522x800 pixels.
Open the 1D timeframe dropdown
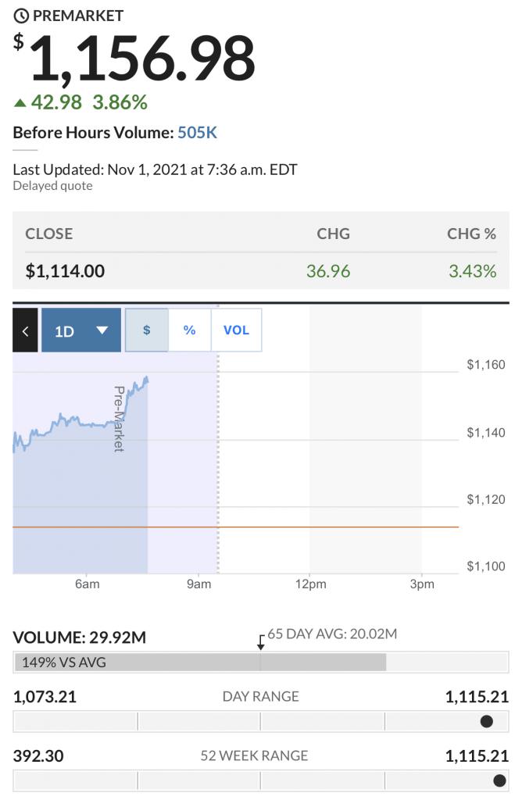(x=81, y=330)
